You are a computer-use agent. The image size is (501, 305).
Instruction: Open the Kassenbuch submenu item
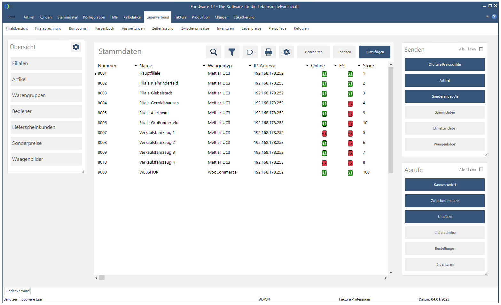click(x=105, y=28)
